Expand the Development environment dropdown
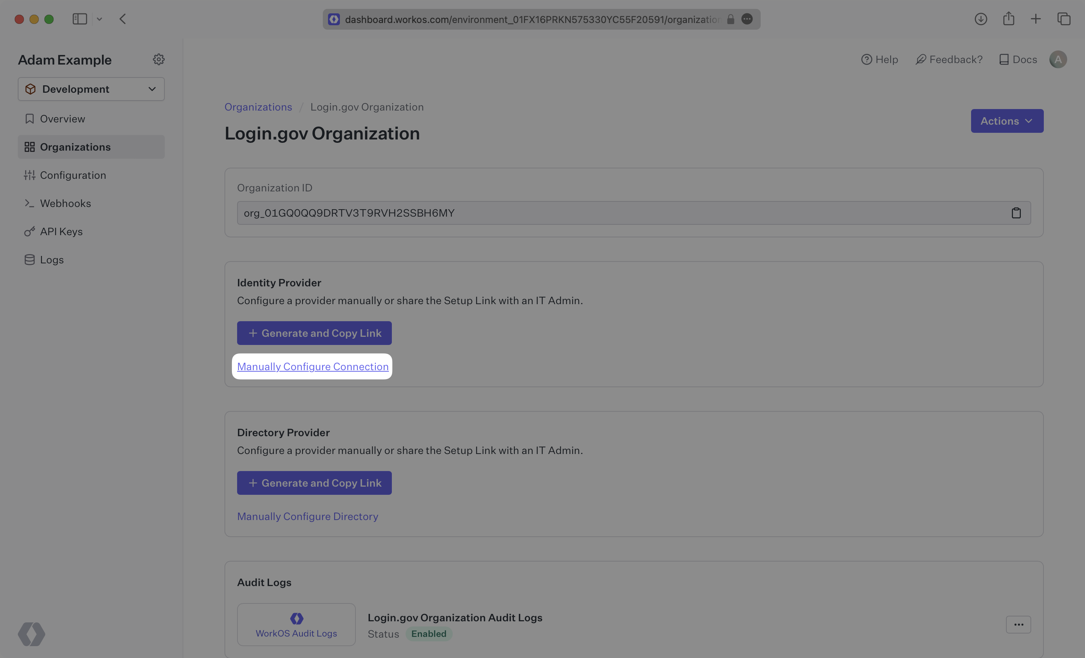This screenshot has height=658, width=1085. 91,89
